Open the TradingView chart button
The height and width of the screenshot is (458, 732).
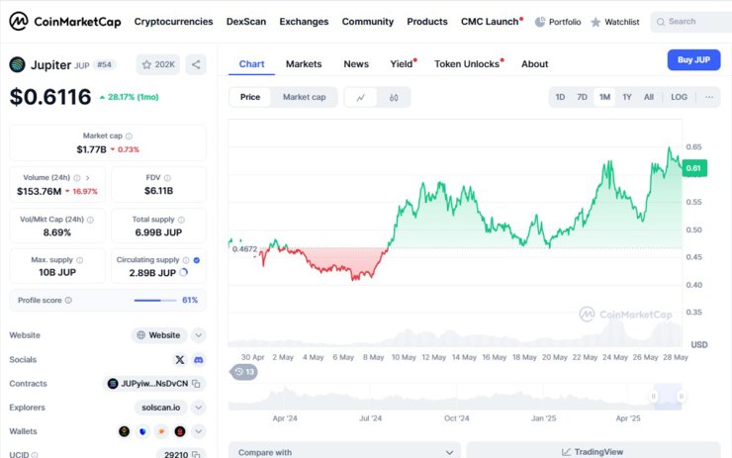pos(593,452)
